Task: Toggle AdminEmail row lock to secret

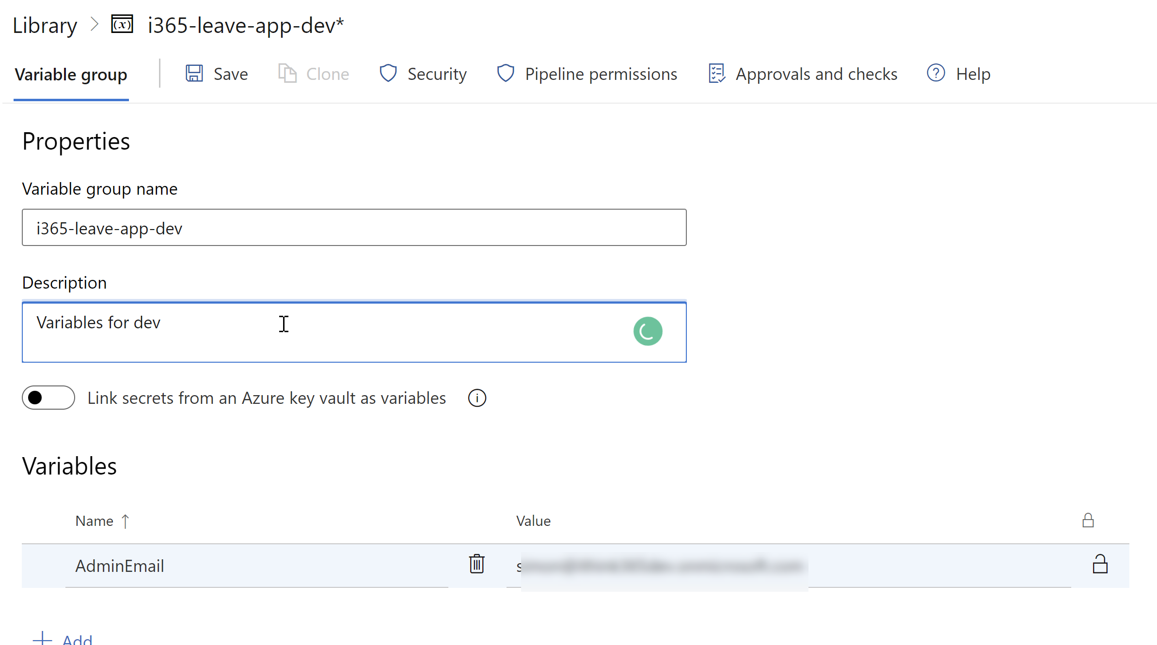Action: click(x=1100, y=564)
